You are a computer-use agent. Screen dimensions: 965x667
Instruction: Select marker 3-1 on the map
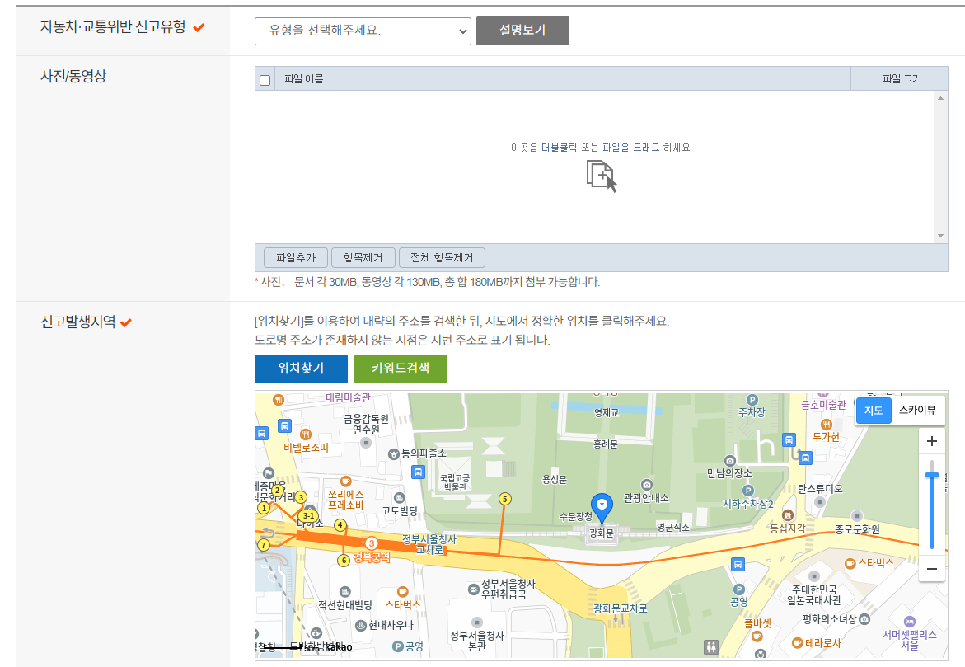pos(308,515)
